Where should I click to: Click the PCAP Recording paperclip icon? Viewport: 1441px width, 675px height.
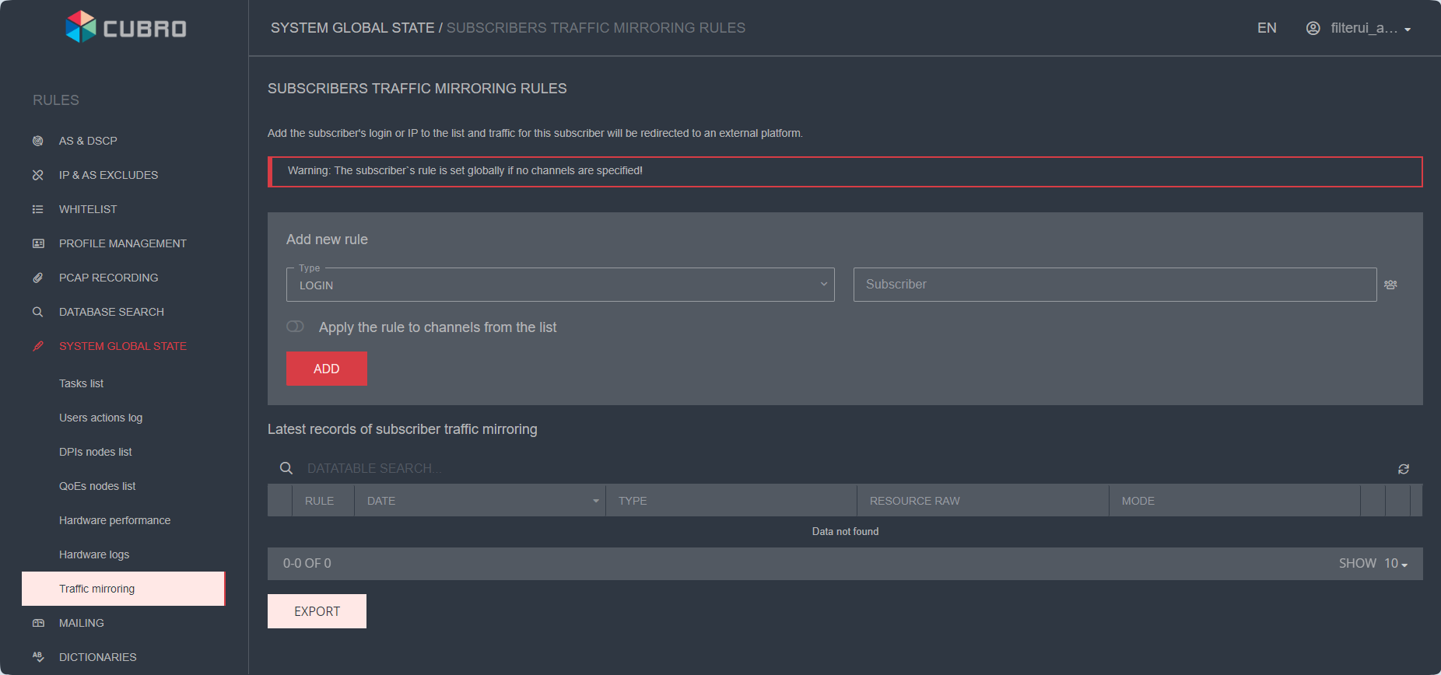tap(37, 278)
